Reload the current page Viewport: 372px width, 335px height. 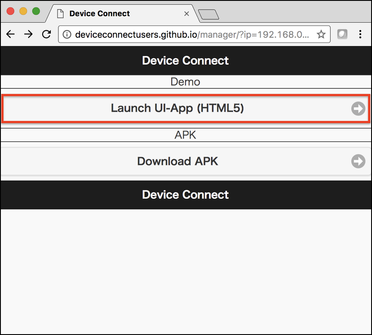click(x=46, y=34)
